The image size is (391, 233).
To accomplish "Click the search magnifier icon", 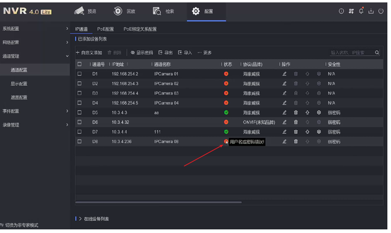I will pos(377,52).
